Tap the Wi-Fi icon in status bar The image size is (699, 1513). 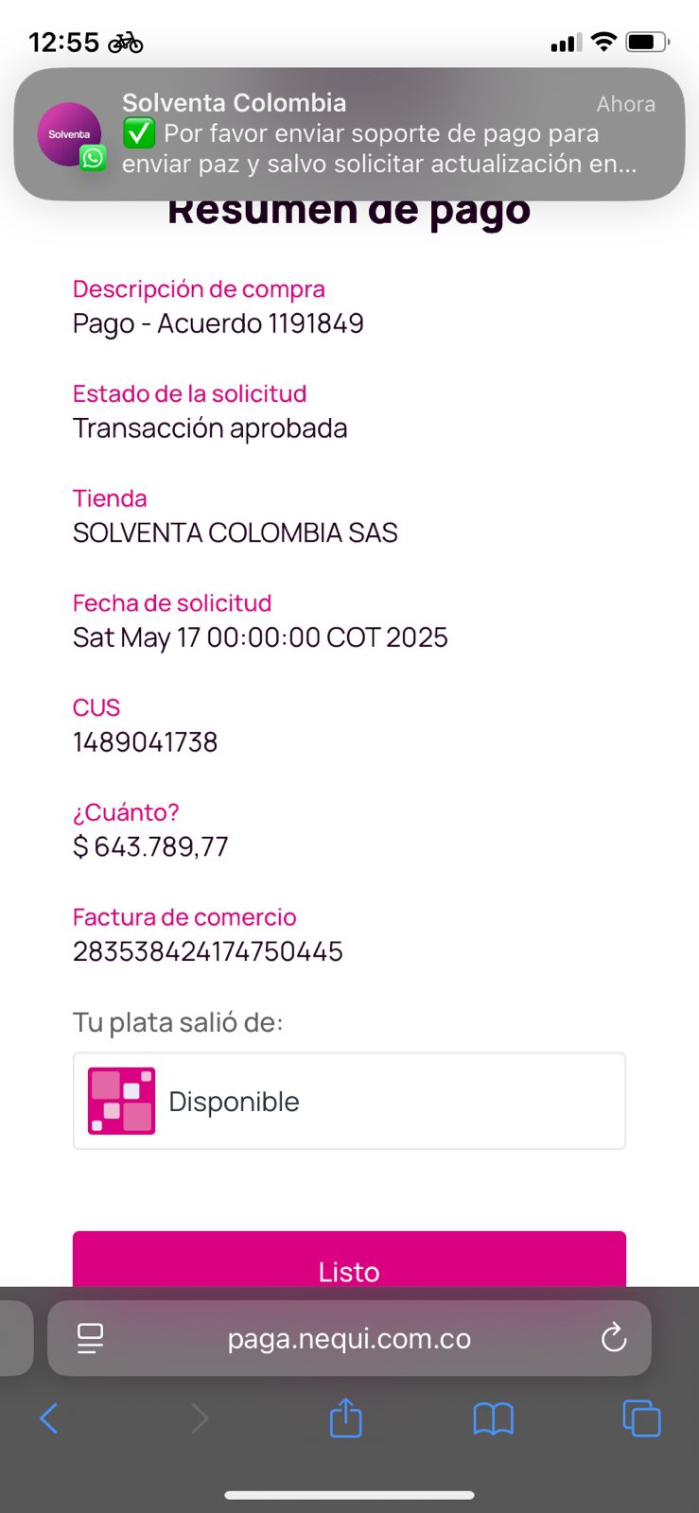[603, 43]
